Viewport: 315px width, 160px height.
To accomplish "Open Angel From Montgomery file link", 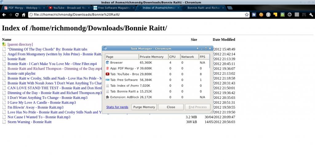I will coord(55,54).
